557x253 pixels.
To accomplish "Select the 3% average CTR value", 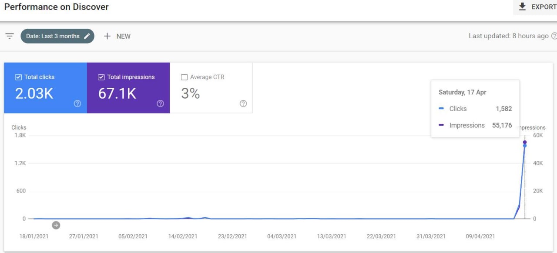I will tap(191, 93).
